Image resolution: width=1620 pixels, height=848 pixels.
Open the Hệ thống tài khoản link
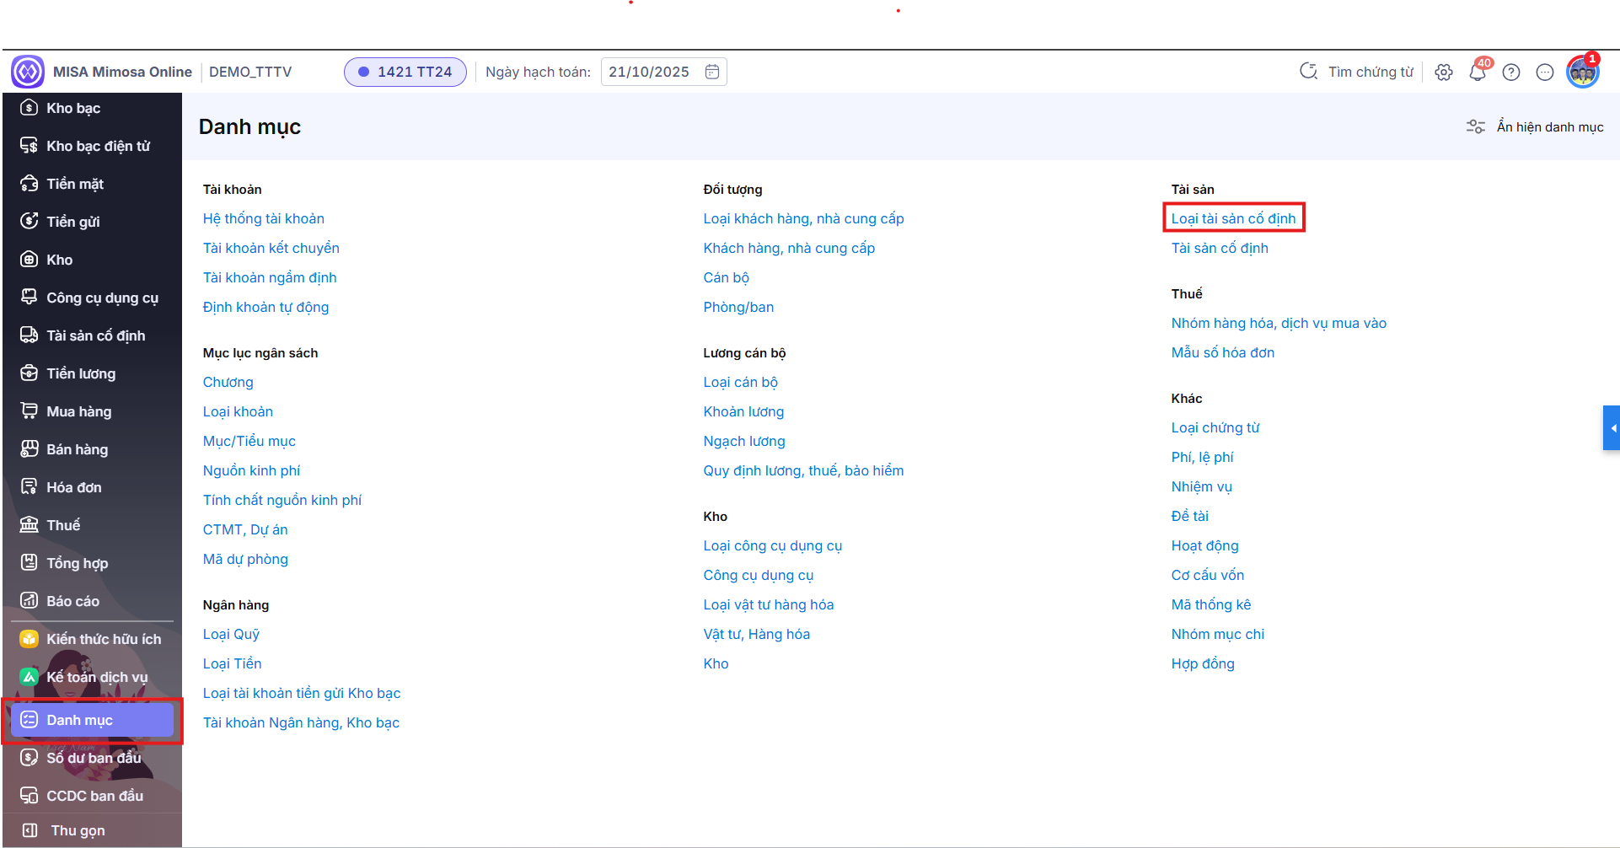263,218
